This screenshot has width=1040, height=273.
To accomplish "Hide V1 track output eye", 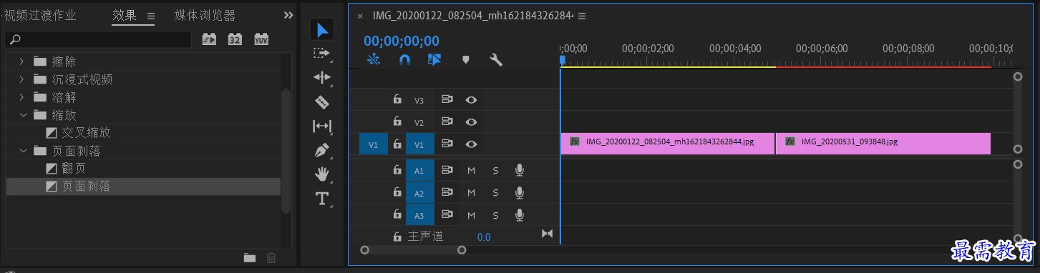I will [471, 144].
